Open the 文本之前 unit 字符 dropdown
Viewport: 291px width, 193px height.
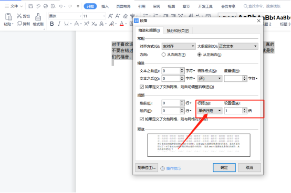point(190,71)
